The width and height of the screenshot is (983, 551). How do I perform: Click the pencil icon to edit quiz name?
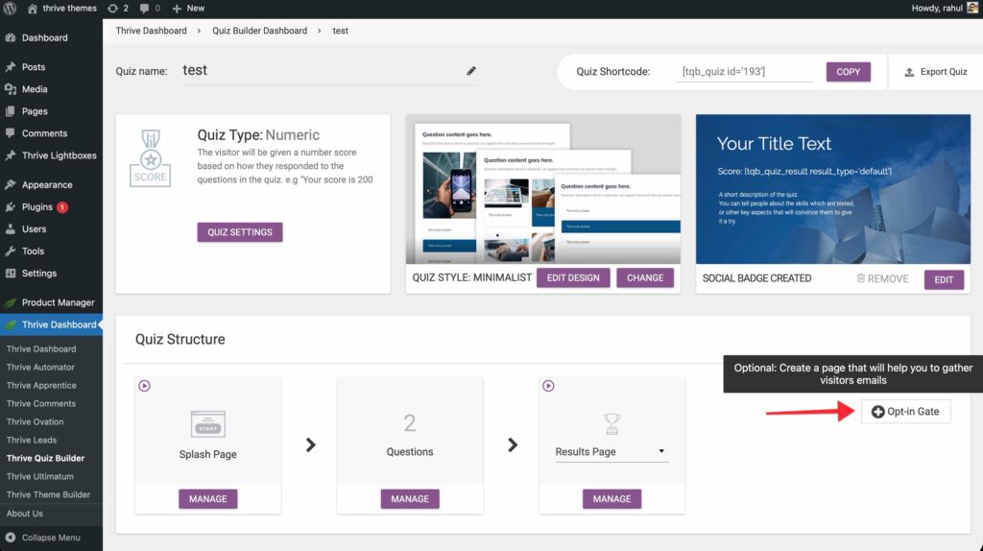click(471, 71)
